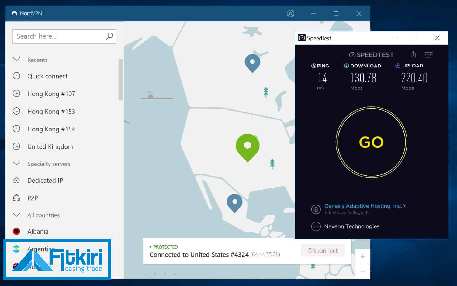Click Nexeon Technologies provider text
Image resolution: width=457 pixels, height=286 pixels.
[x=352, y=226]
